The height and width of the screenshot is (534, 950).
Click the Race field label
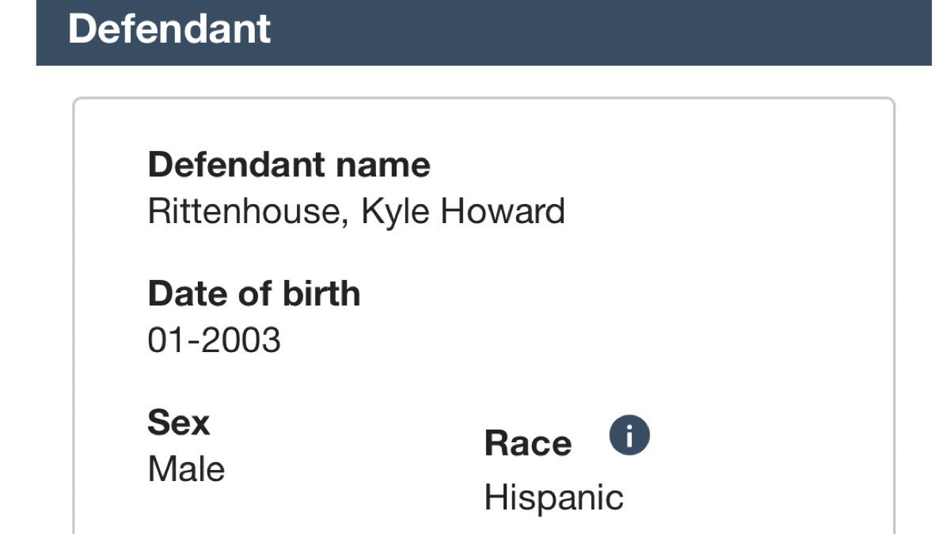(527, 443)
